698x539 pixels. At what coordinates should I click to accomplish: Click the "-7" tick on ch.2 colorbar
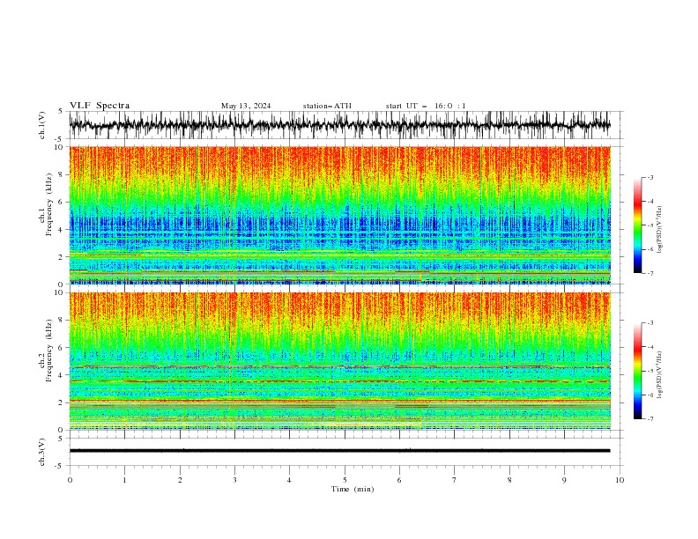point(650,419)
